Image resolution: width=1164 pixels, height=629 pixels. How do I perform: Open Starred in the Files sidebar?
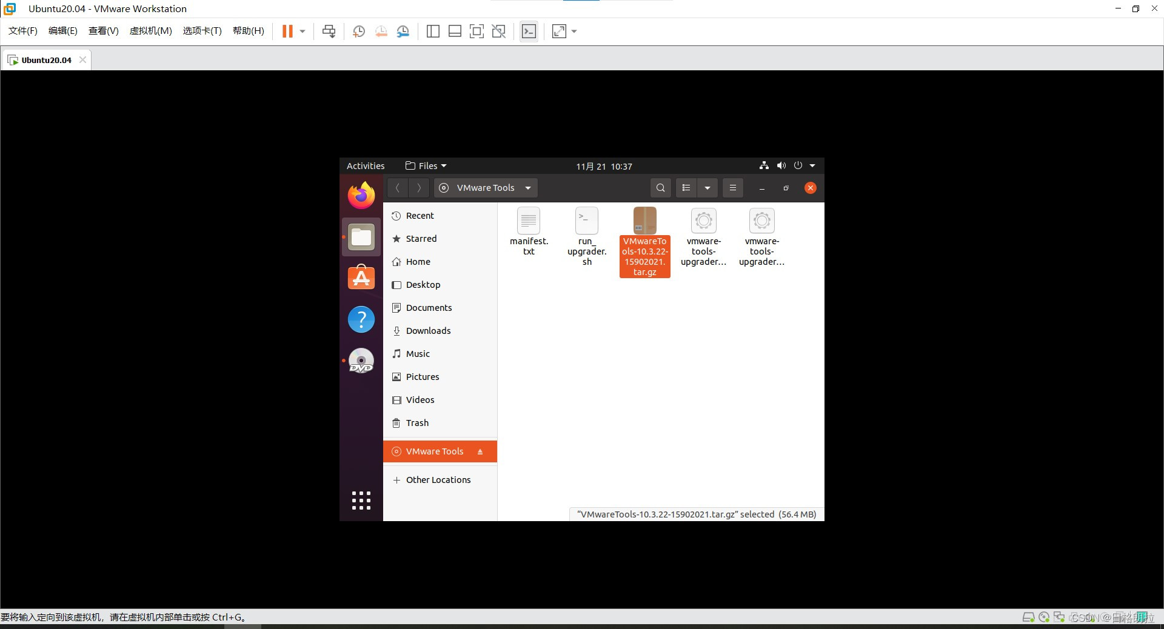click(x=440, y=239)
